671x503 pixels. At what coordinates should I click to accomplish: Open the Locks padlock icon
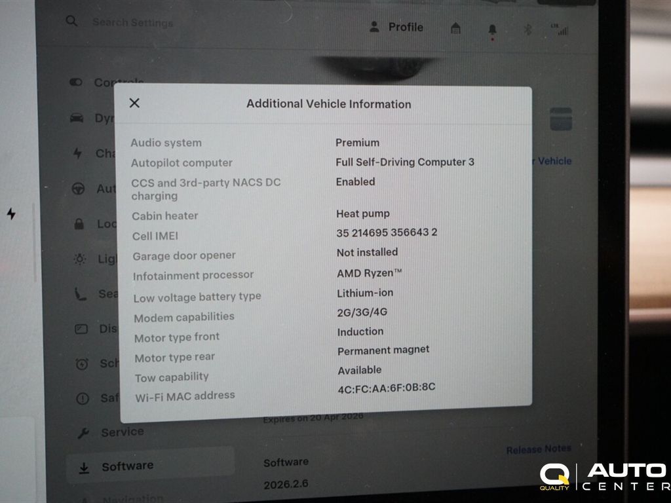point(78,223)
